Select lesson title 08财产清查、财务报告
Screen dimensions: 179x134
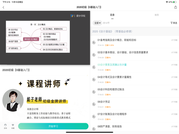[x=110, y=126]
